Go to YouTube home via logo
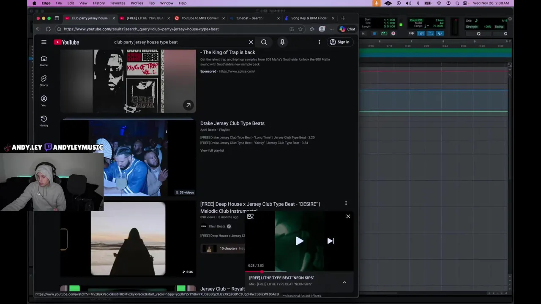 66,42
